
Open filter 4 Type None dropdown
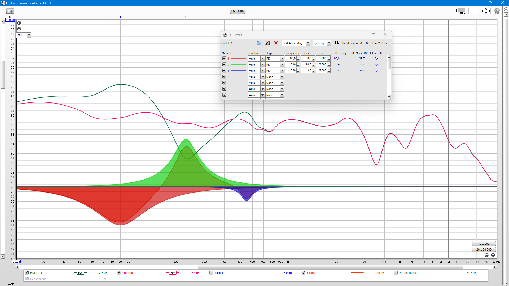click(x=275, y=77)
